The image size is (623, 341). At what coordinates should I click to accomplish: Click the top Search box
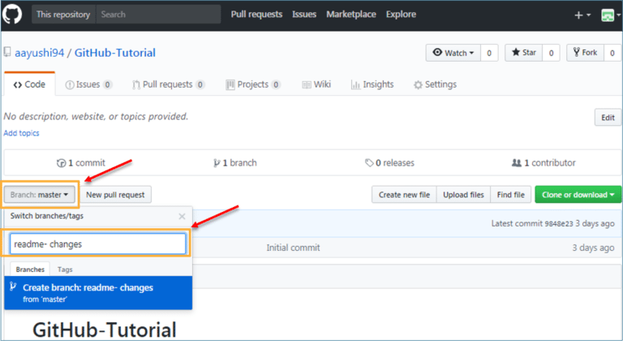click(158, 15)
